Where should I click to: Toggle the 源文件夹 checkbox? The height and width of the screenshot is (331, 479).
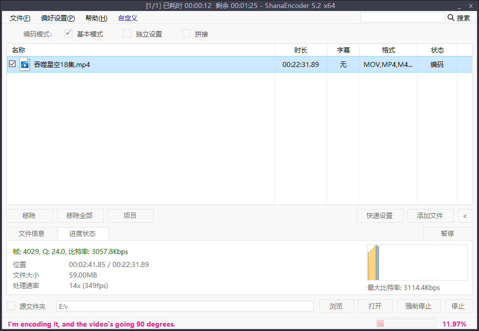[x=11, y=306]
